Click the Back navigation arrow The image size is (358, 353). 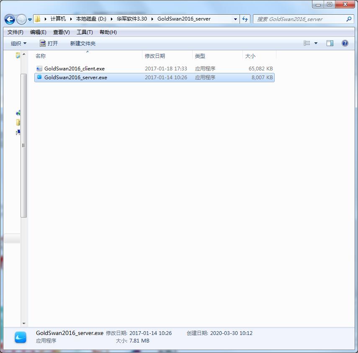[9, 19]
